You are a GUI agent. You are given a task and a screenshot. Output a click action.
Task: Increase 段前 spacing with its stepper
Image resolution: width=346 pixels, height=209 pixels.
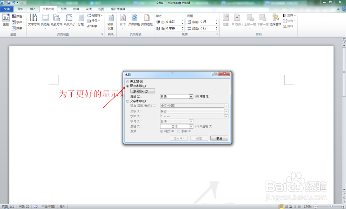click(217, 20)
